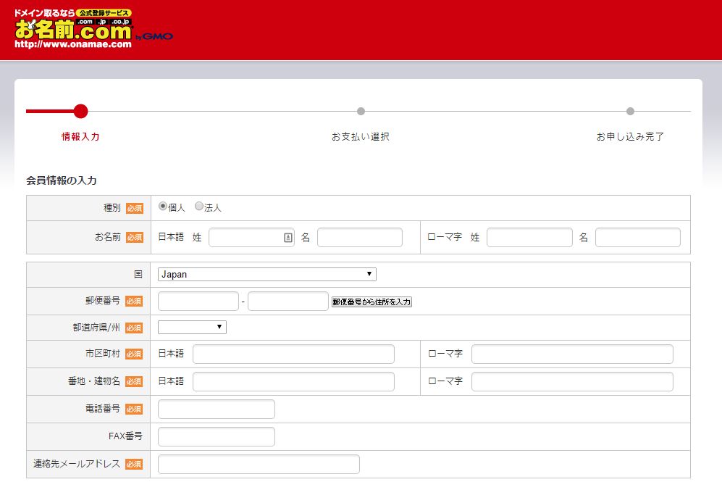Click the autofill contact icon in 姓 field
This screenshot has height=482, width=722.
287,237
